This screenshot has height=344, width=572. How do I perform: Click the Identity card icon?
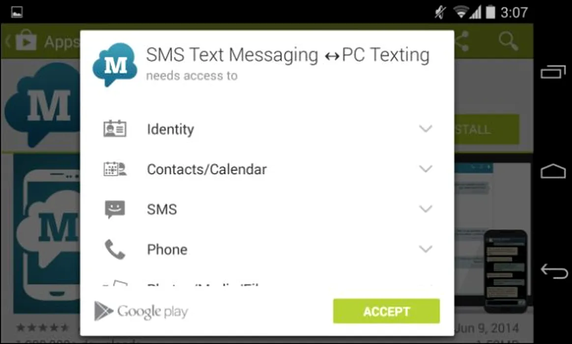[115, 129]
